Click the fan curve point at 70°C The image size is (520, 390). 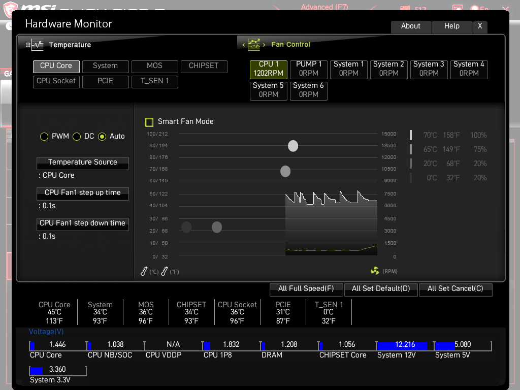[x=285, y=172]
